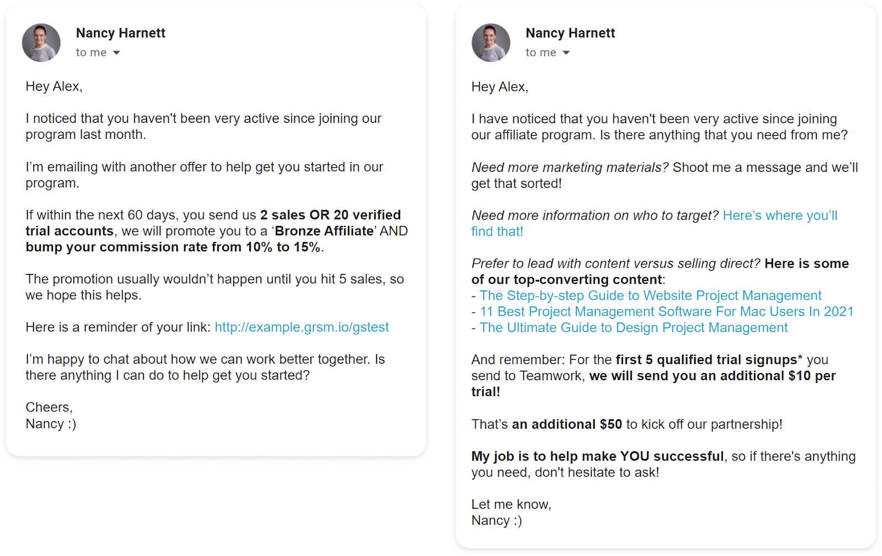Select the sender name "Nancy Harnett" in the left email
Viewport: 882px width, 556px height.
(x=120, y=33)
